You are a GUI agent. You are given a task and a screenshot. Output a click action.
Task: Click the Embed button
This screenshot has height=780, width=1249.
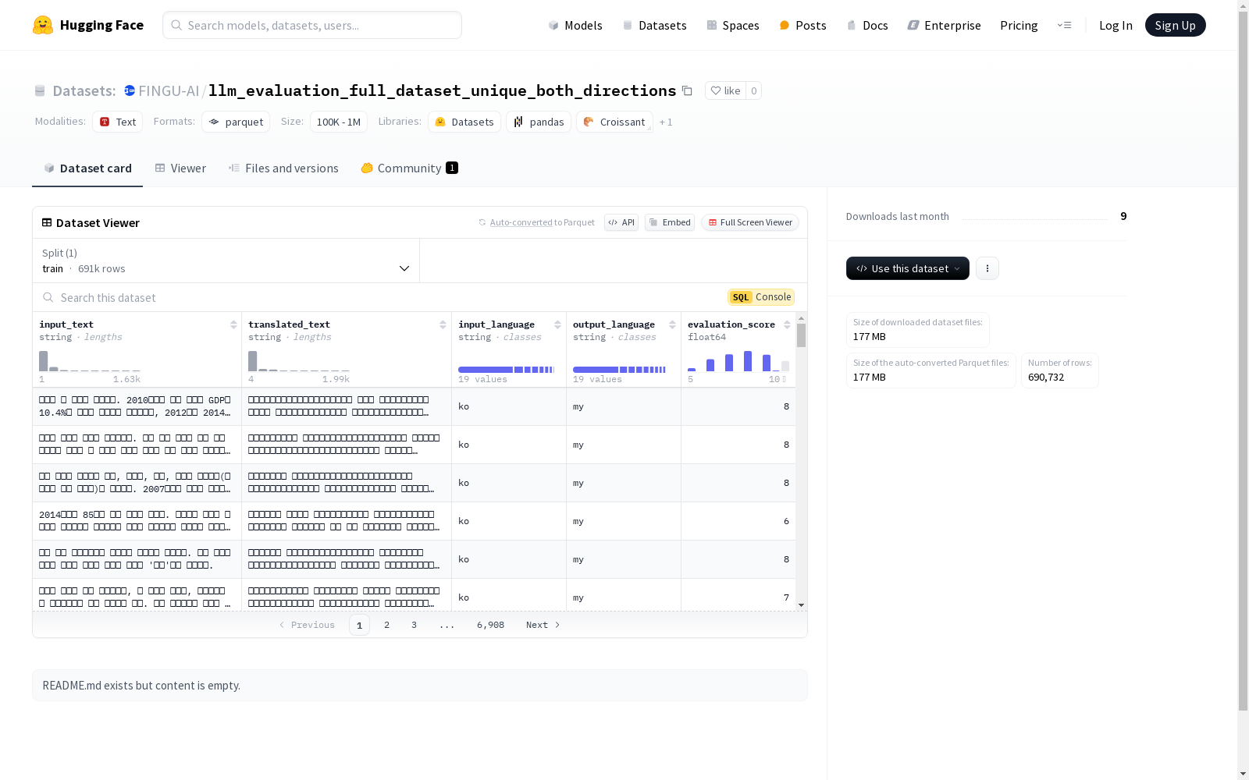point(670,222)
